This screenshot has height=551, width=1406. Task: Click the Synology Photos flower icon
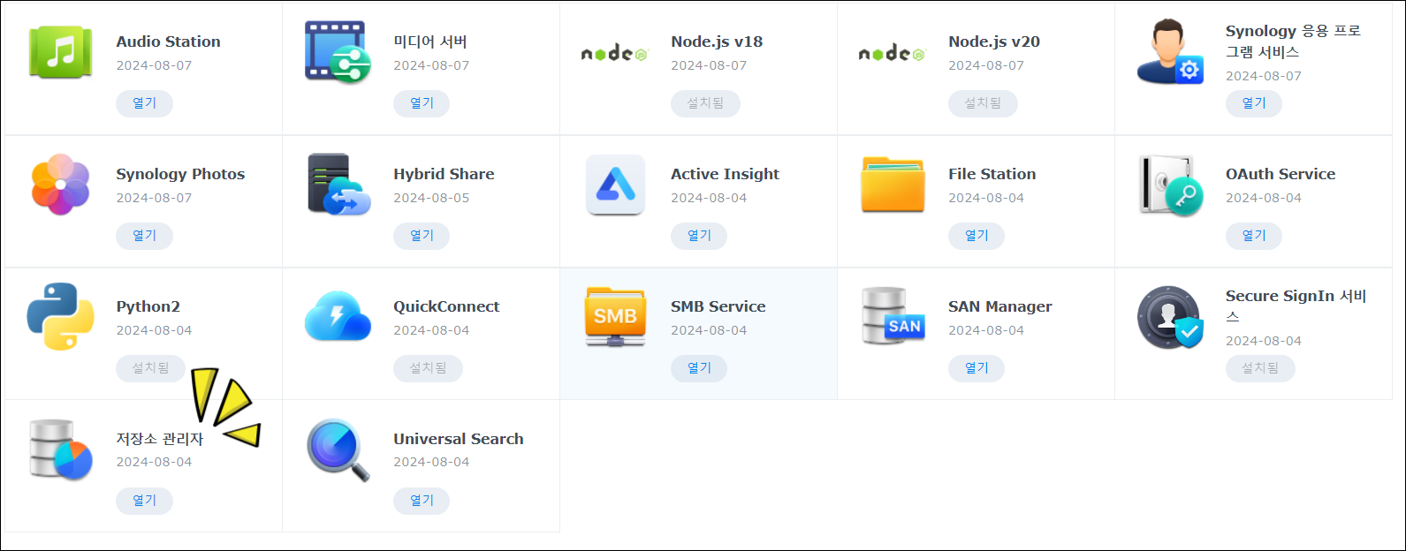[60, 185]
